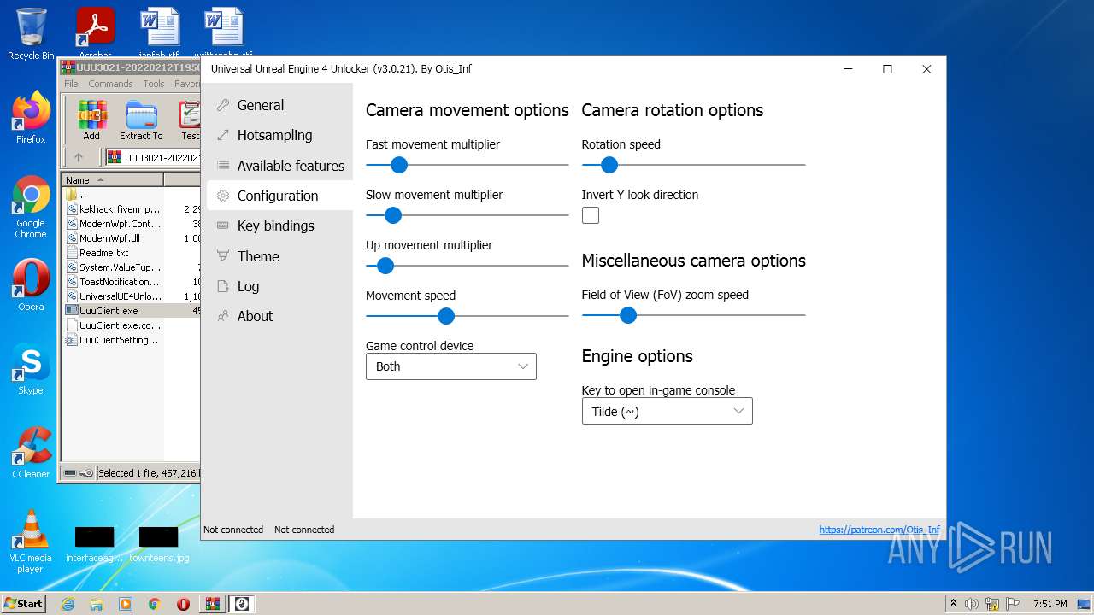This screenshot has height=615, width=1094.
Task: Open the General section wrench icon
Action: 223,105
